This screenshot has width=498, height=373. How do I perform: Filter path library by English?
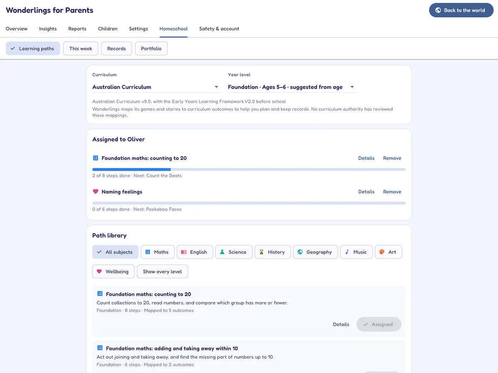click(x=195, y=252)
